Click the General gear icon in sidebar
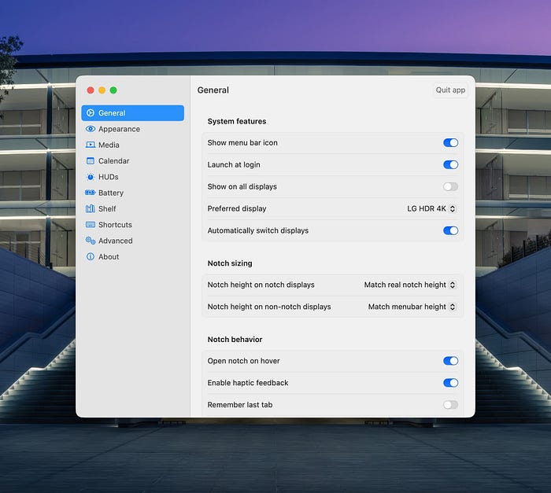 [91, 112]
